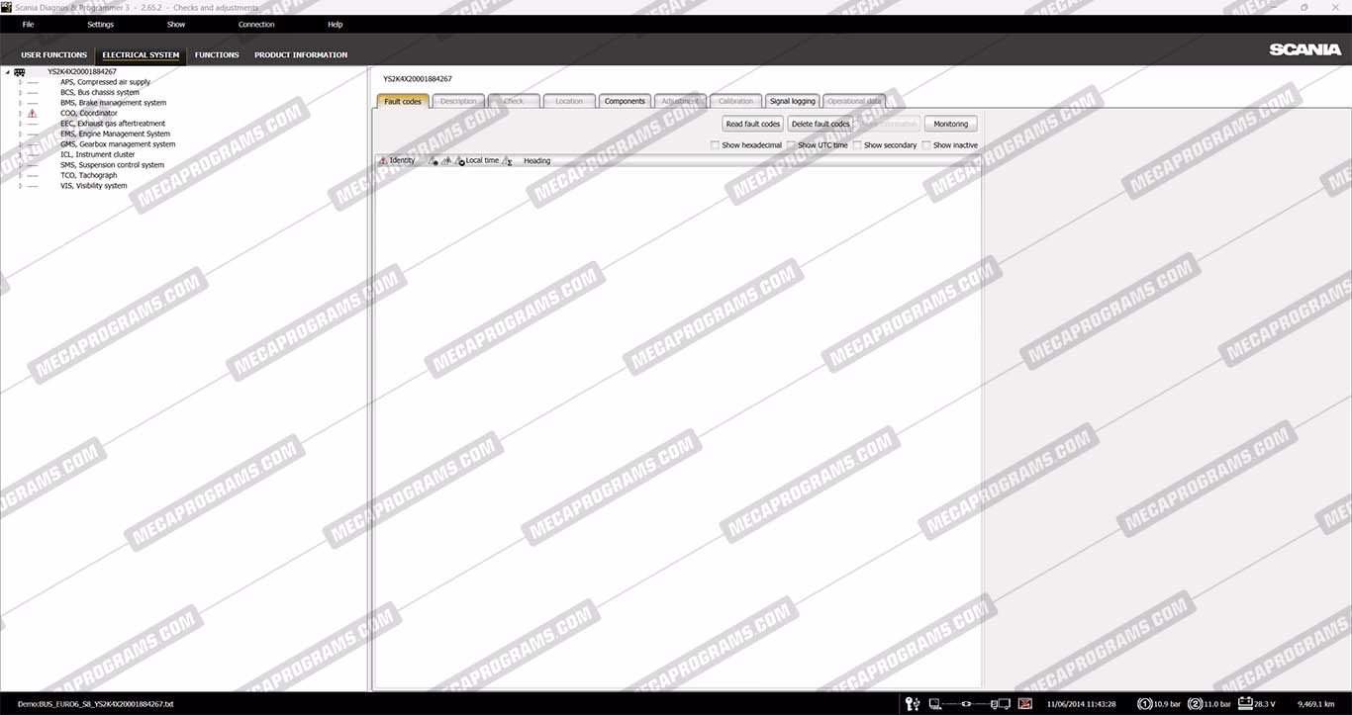1352x715 pixels.
Task: Check the Show inactive option
Action: (x=926, y=145)
